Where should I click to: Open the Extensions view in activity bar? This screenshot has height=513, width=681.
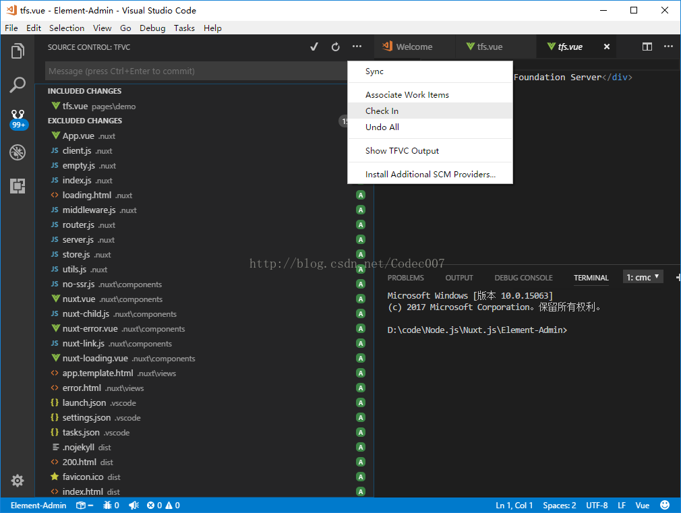[18, 186]
